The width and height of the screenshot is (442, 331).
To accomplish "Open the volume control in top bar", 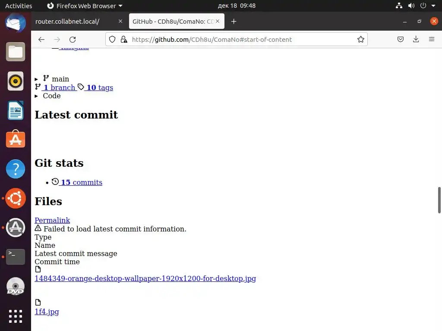I will (x=411, y=6).
